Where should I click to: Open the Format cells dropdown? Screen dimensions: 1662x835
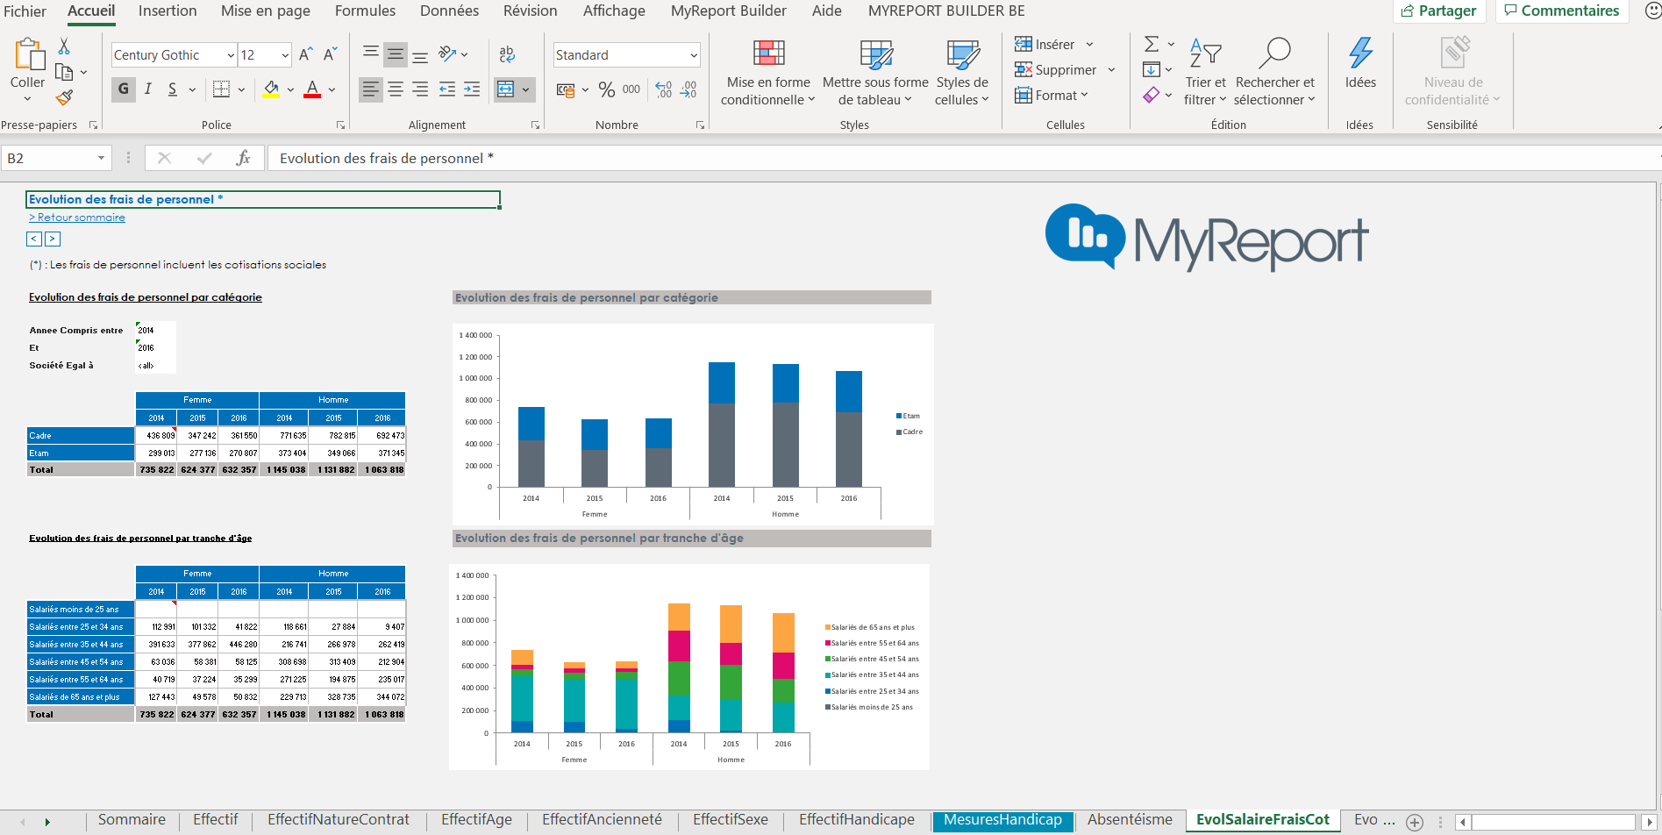(1051, 96)
